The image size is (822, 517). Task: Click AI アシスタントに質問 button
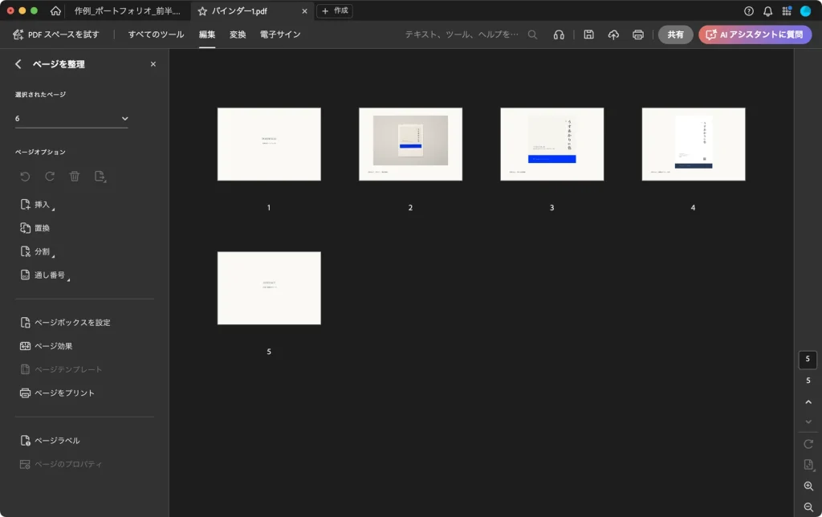coord(755,35)
